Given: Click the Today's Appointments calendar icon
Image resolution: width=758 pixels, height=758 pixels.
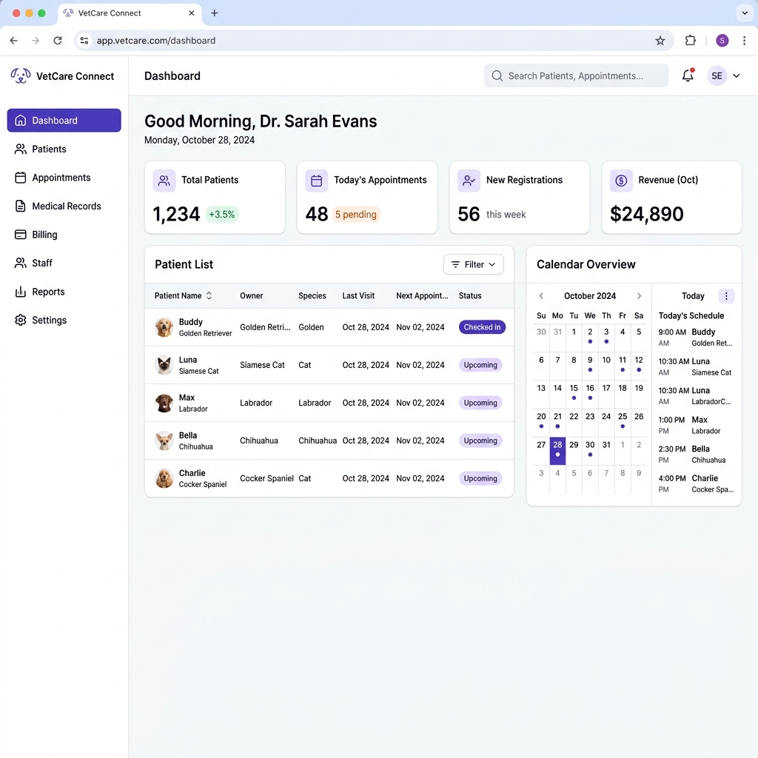Looking at the screenshot, I should click(316, 180).
